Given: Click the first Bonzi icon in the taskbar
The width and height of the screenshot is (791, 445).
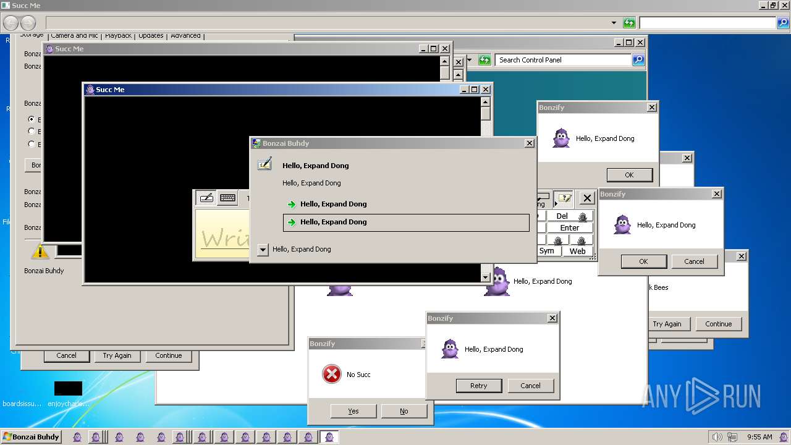Looking at the screenshot, I should [77, 437].
